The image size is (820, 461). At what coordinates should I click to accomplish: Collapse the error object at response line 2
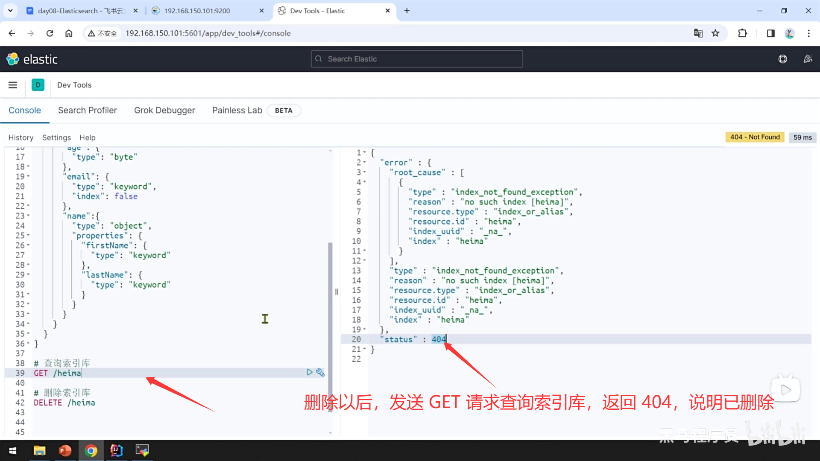pos(364,163)
